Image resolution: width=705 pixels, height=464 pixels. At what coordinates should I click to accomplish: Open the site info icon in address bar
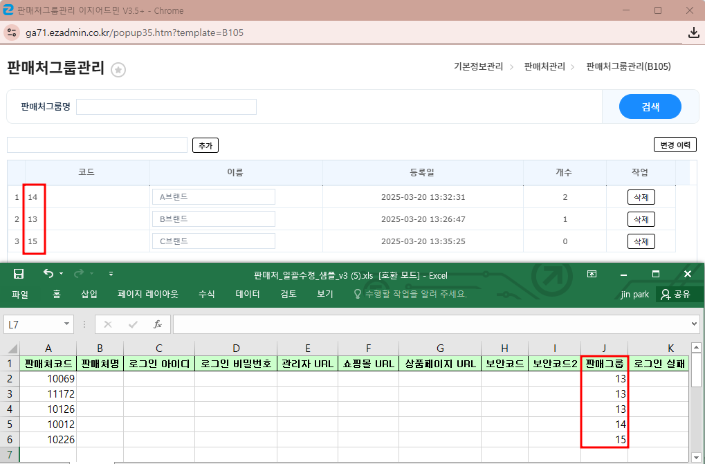pyautogui.click(x=11, y=33)
